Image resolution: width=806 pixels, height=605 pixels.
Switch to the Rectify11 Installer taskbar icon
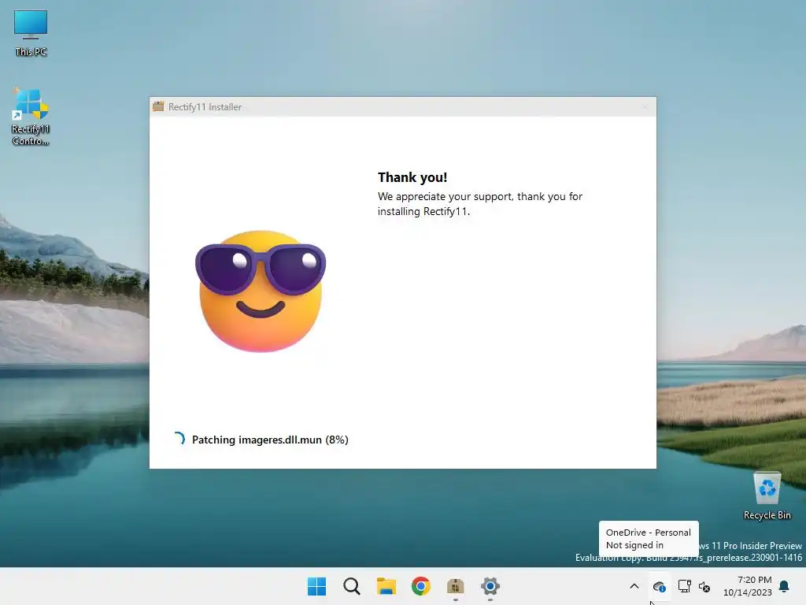coord(456,586)
